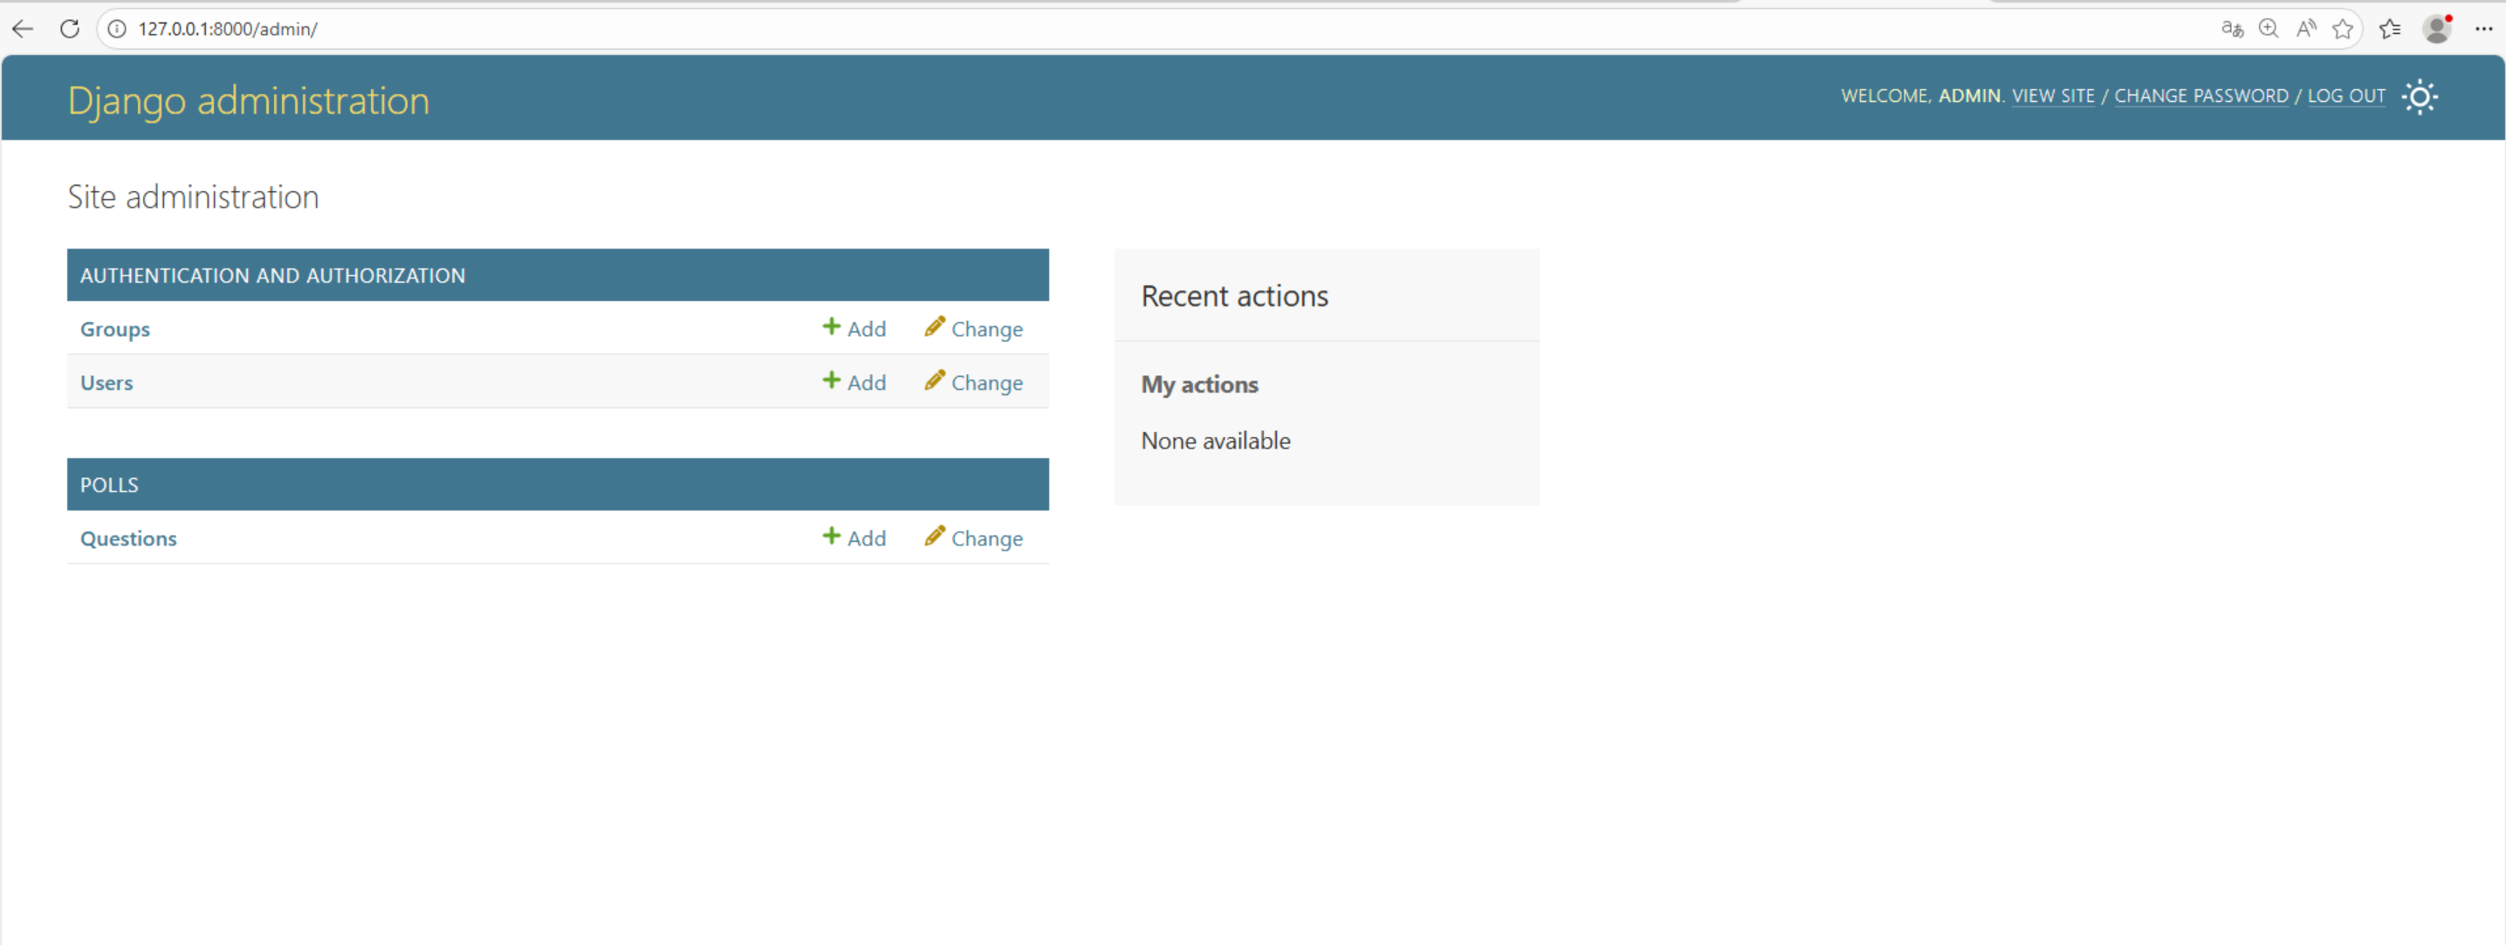The image size is (2506, 945).
Task: Open the Authentication and Authorization section header
Action: [272, 275]
